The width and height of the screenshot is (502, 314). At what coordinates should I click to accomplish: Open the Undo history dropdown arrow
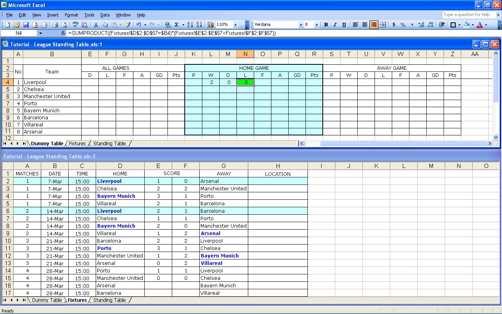[x=145, y=25]
